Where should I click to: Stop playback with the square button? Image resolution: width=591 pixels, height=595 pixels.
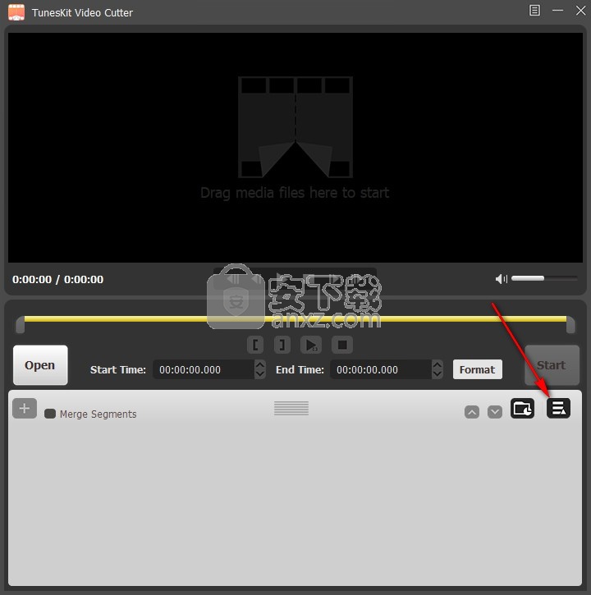click(342, 345)
